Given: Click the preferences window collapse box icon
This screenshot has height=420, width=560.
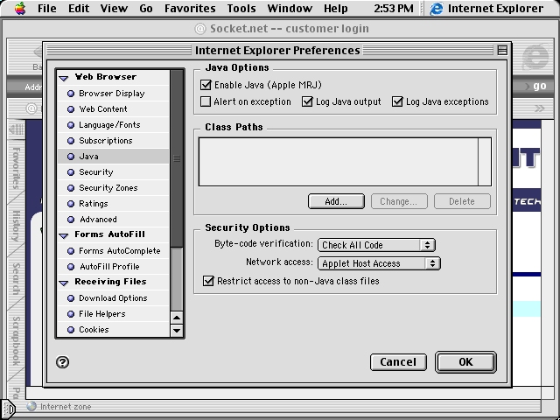Looking at the screenshot, I should (502, 51).
